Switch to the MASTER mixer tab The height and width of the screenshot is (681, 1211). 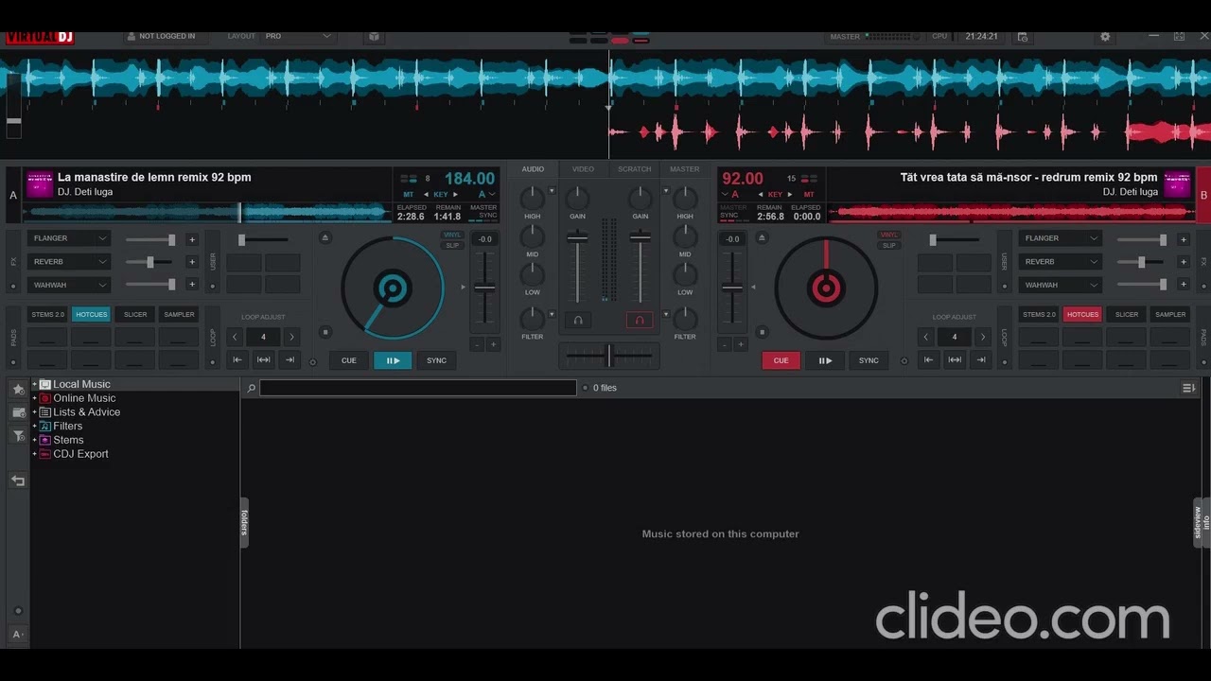pos(684,169)
